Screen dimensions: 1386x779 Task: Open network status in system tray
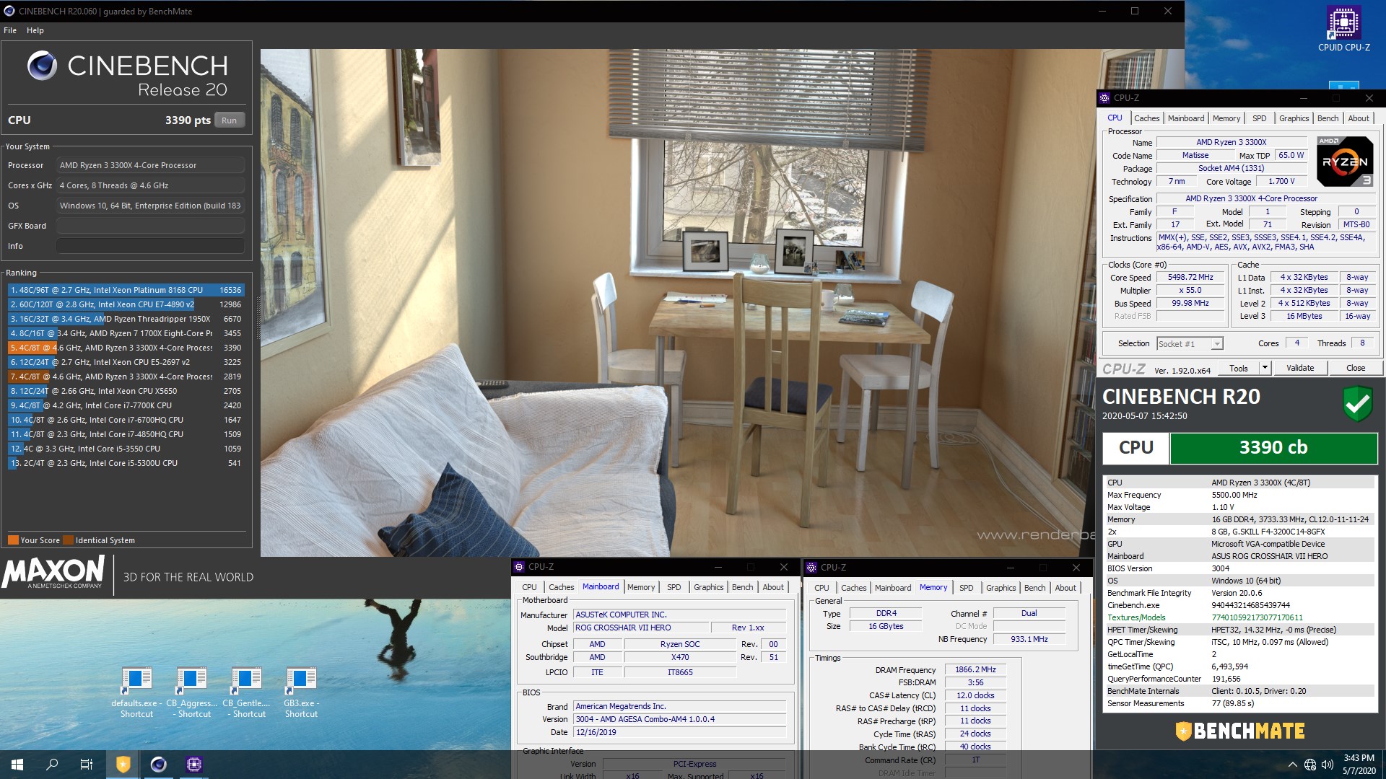pyautogui.click(x=1310, y=765)
